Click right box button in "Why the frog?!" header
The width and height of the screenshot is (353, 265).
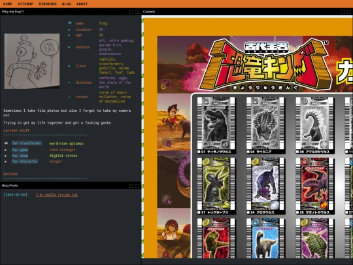pos(137,12)
